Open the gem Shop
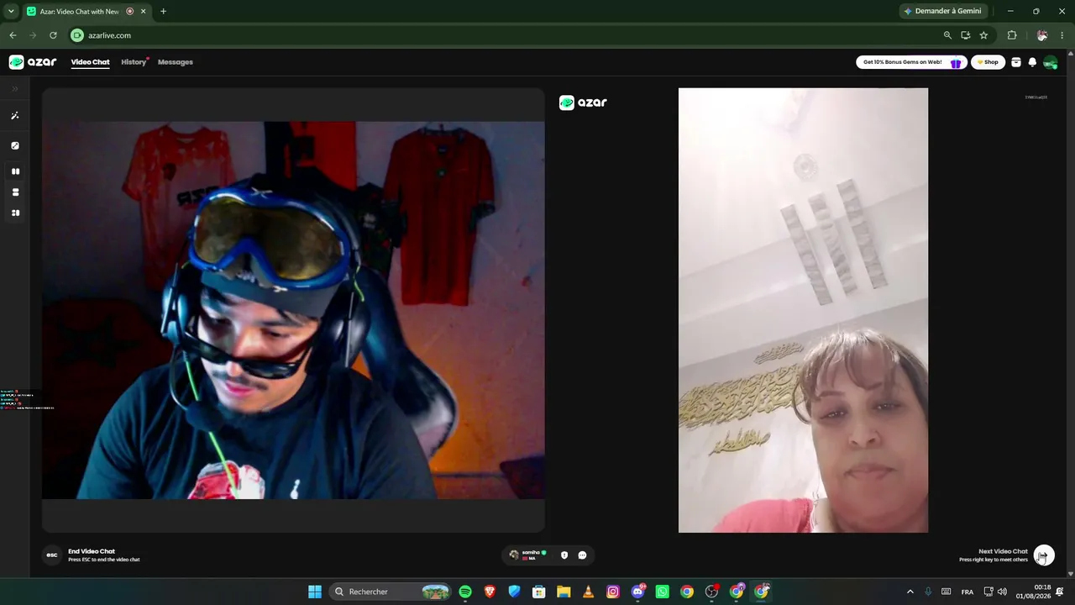The image size is (1075, 605). (x=988, y=62)
